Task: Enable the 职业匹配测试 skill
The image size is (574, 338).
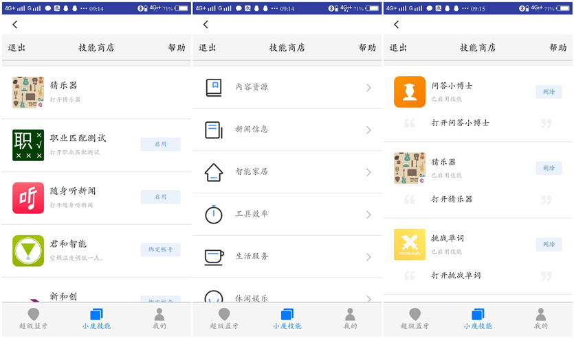Action: click(x=160, y=144)
